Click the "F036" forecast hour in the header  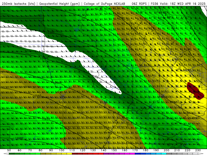154,4
